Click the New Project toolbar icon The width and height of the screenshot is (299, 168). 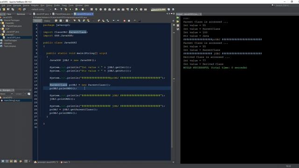tap(4, 9)
